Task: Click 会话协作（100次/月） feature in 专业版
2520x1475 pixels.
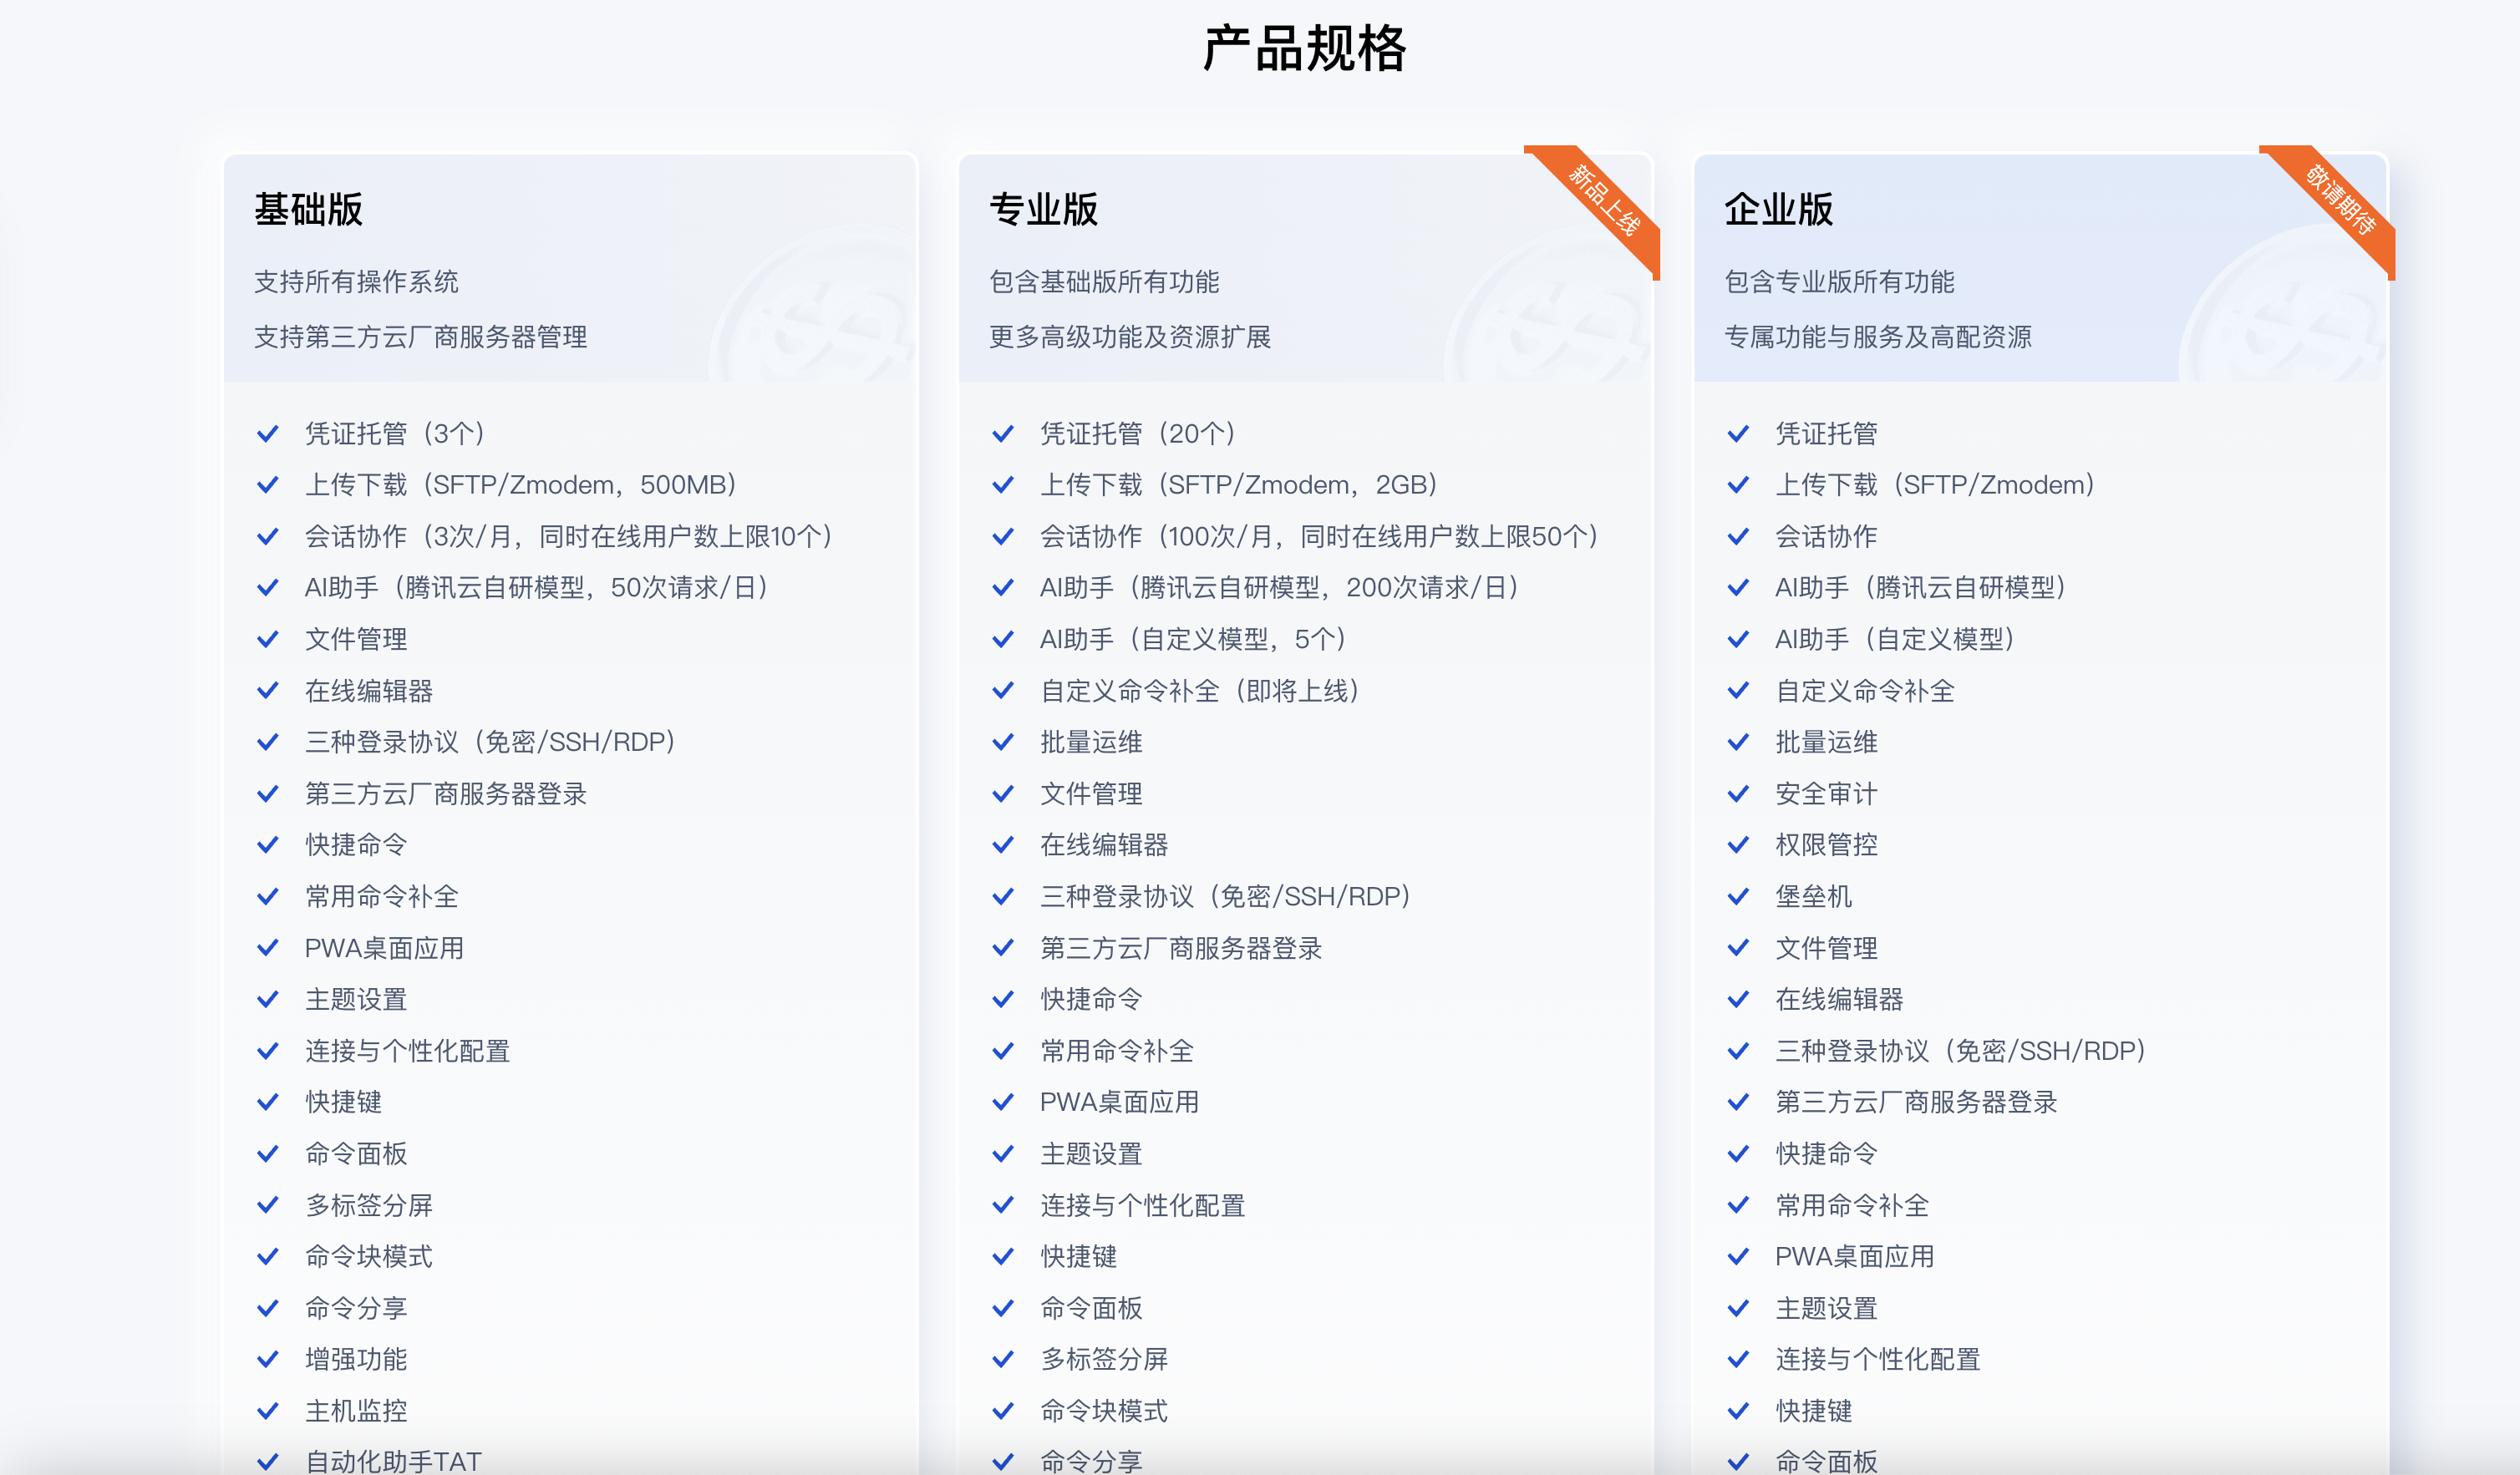Action: coord(1320,537)
